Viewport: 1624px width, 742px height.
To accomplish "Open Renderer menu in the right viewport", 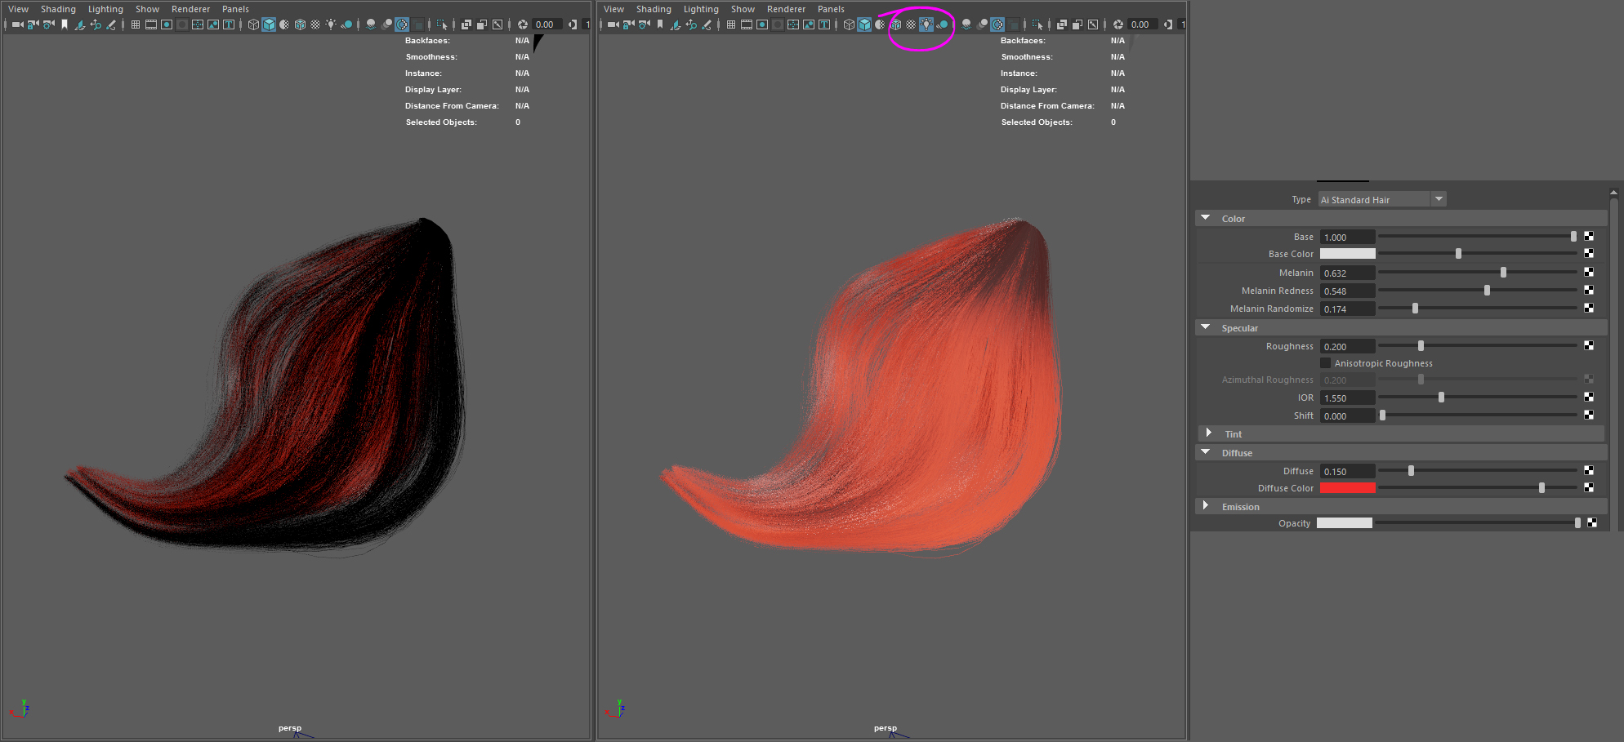I will click(x=786, y=9).
